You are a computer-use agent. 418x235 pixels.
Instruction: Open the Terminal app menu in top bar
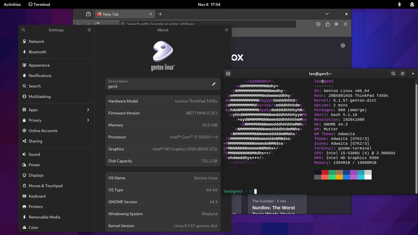[x=39, y=5]
